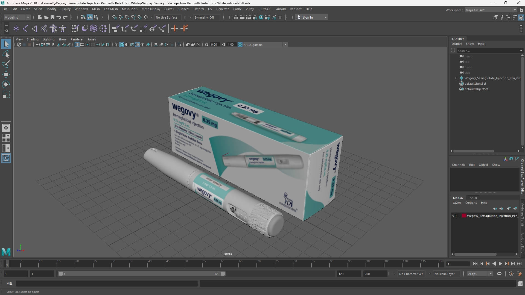Viewport: 525px width, 295px height.
Task: Choose the Rotate tool in the toolbox
Action: (6, 84)
